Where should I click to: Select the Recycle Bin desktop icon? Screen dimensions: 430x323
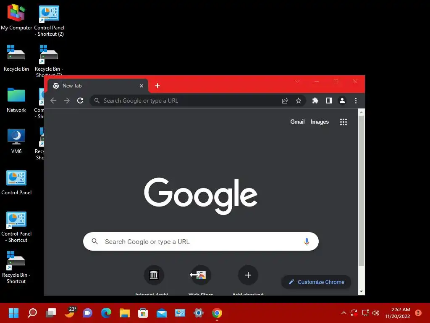pyautogui.click(x=16, y=58)
